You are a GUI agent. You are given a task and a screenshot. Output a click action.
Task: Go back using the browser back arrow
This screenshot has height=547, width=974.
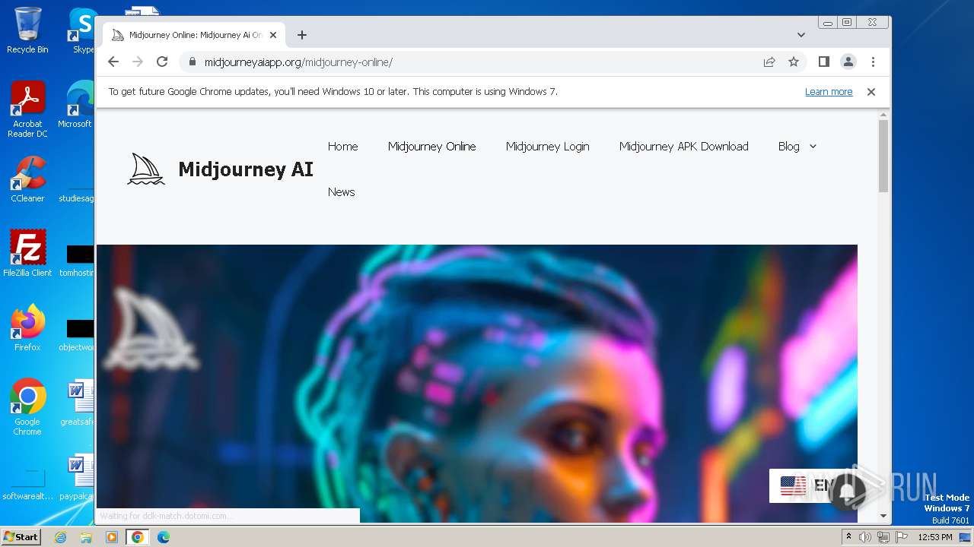(x=113, y=62)
